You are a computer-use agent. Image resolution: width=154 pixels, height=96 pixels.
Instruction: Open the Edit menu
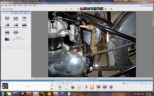point(6,6)
